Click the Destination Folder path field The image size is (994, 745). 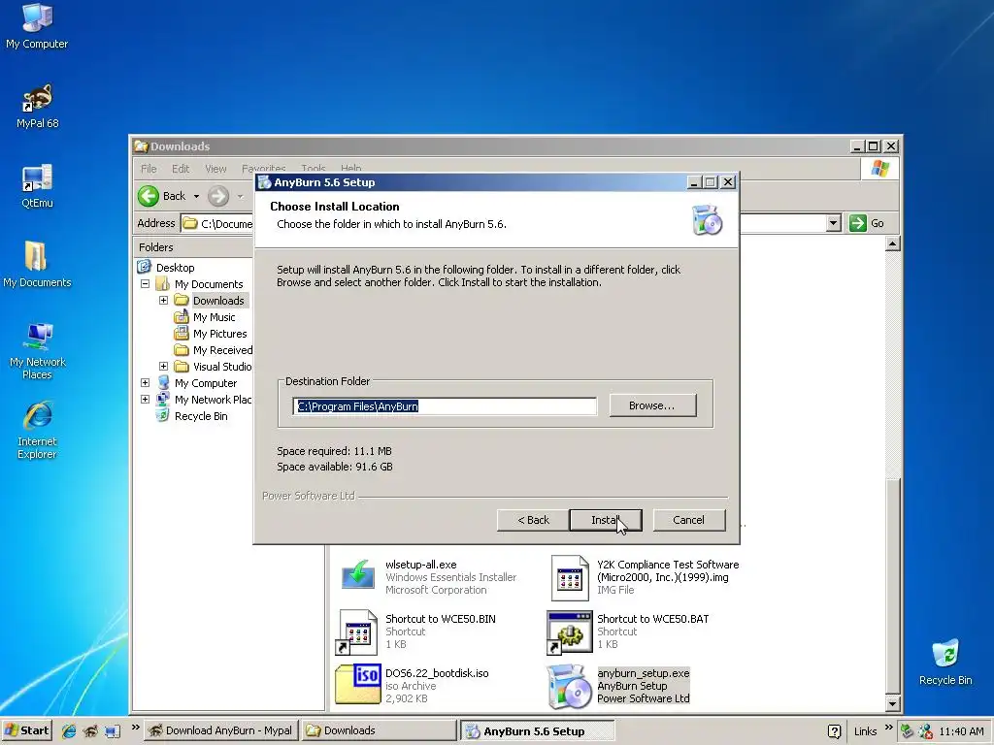[x=445, y=406]
